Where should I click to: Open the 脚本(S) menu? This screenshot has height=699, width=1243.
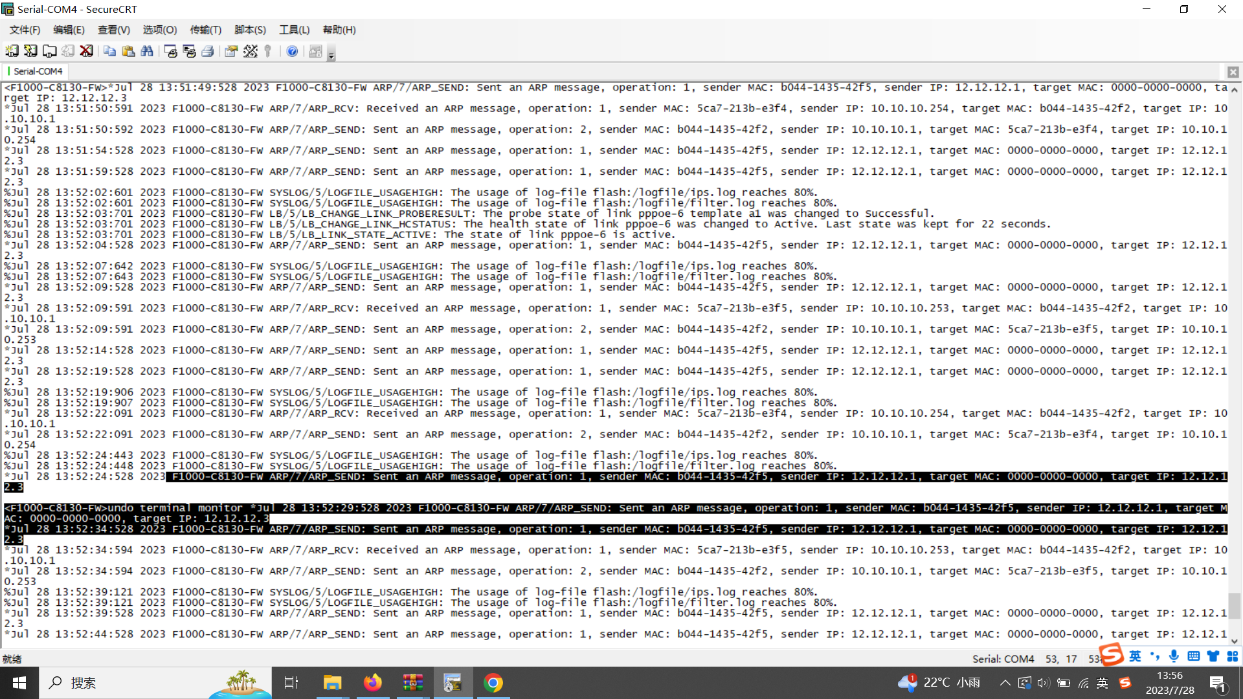click(x=250, y=30)
